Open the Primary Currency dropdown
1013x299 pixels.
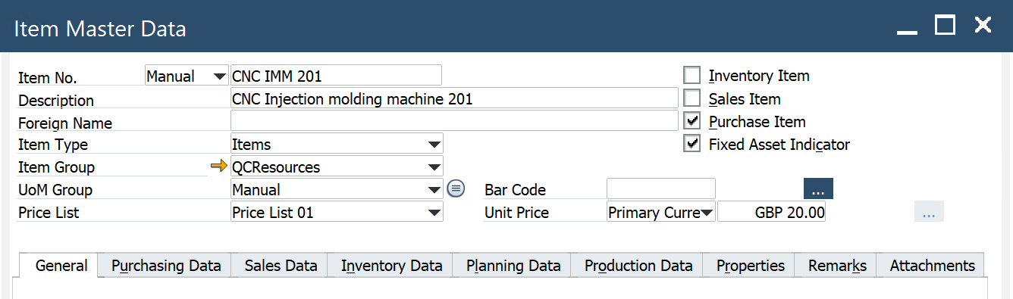pos(661,212)
